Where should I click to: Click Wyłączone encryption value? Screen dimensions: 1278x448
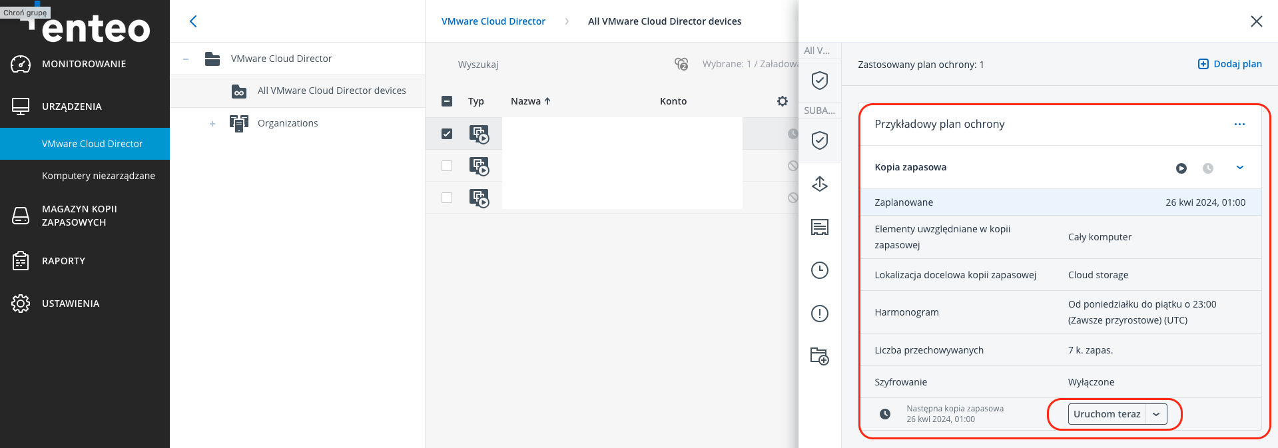pos(1091,382)
